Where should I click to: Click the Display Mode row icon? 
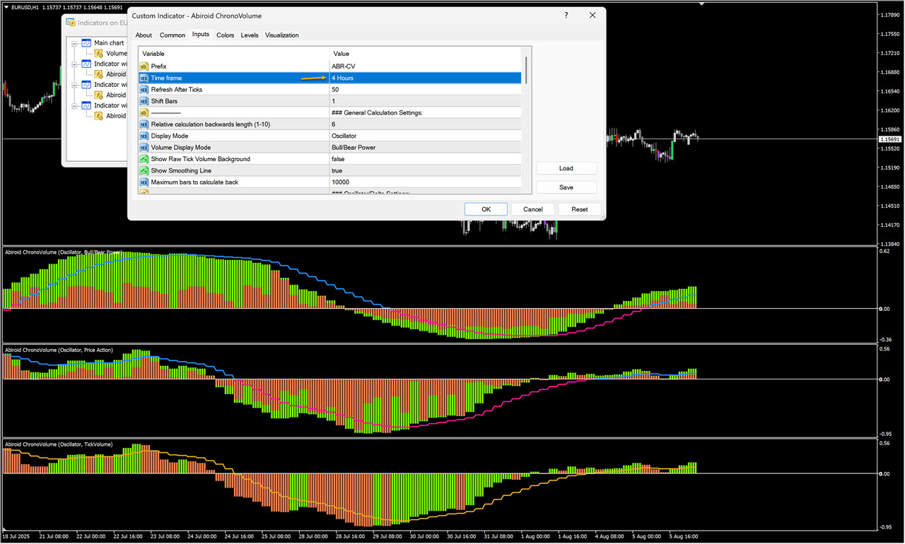[144, 136]
